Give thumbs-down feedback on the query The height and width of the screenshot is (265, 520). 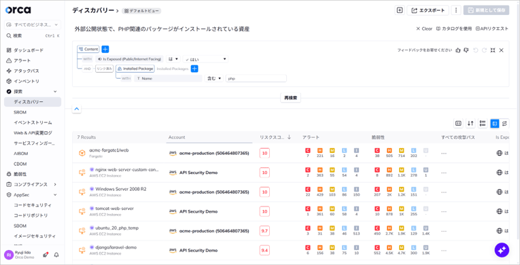pos(466,50)
